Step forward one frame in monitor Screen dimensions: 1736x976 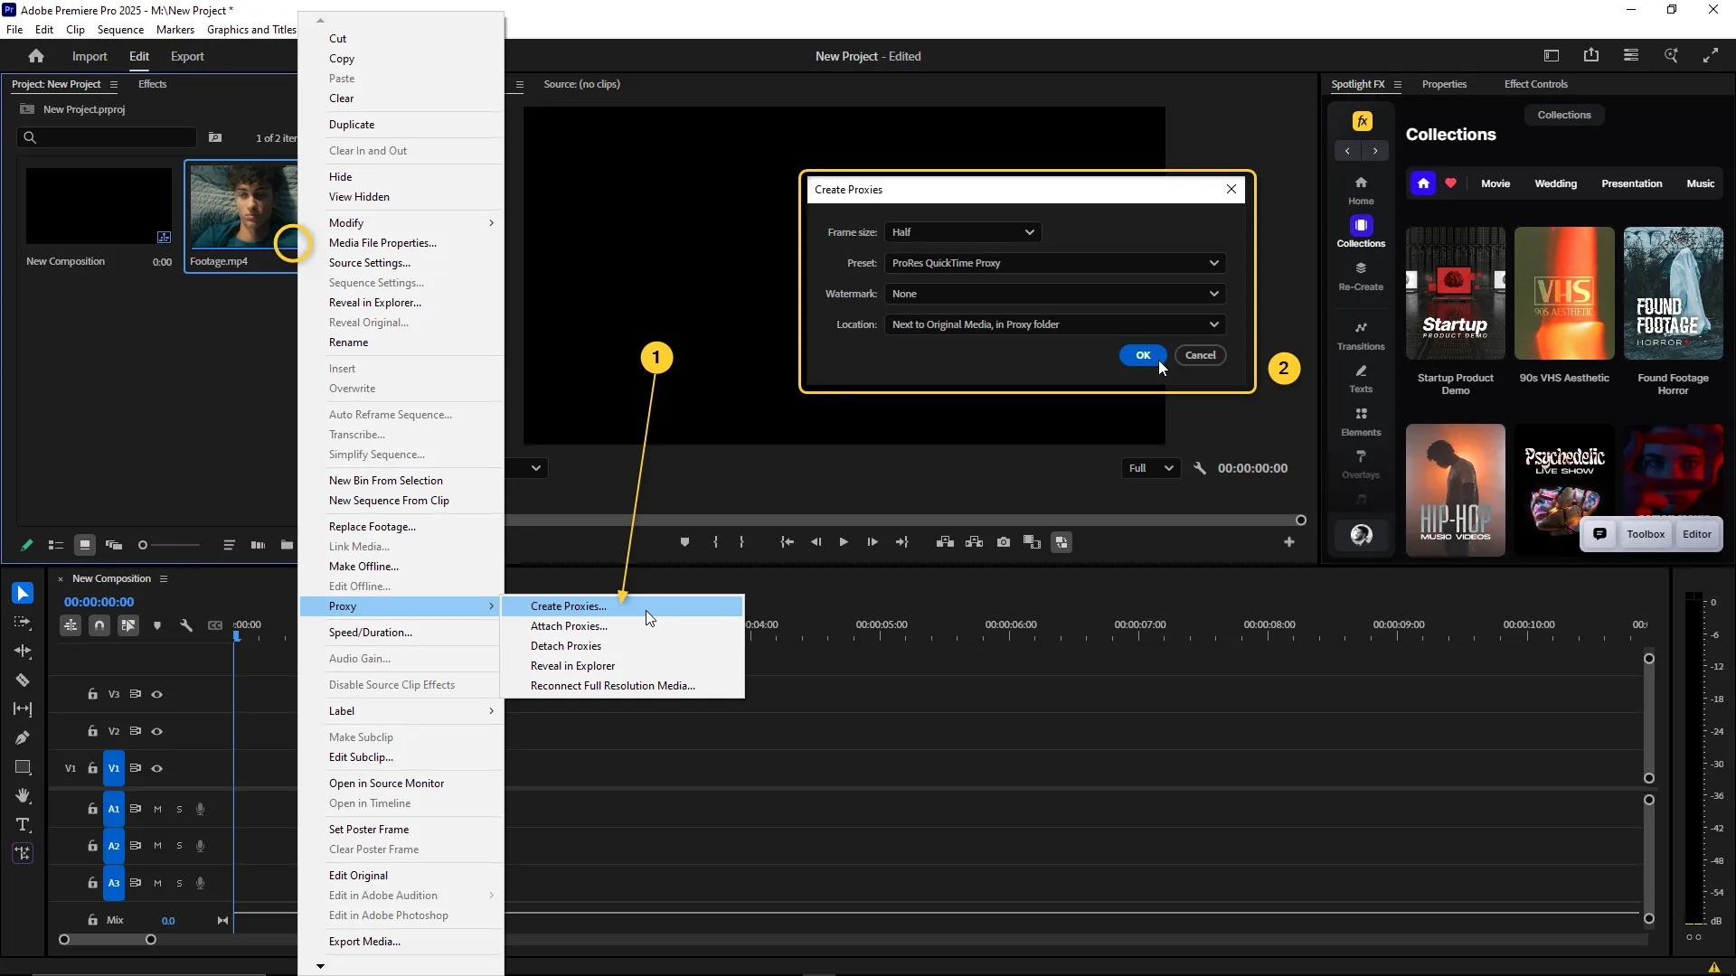coord(873,542)
